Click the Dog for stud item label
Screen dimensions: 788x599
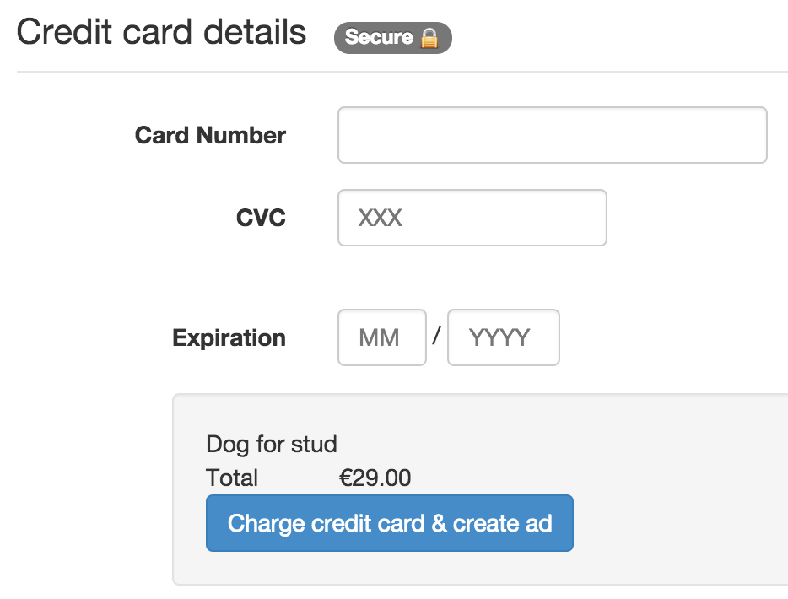[272, 444]
